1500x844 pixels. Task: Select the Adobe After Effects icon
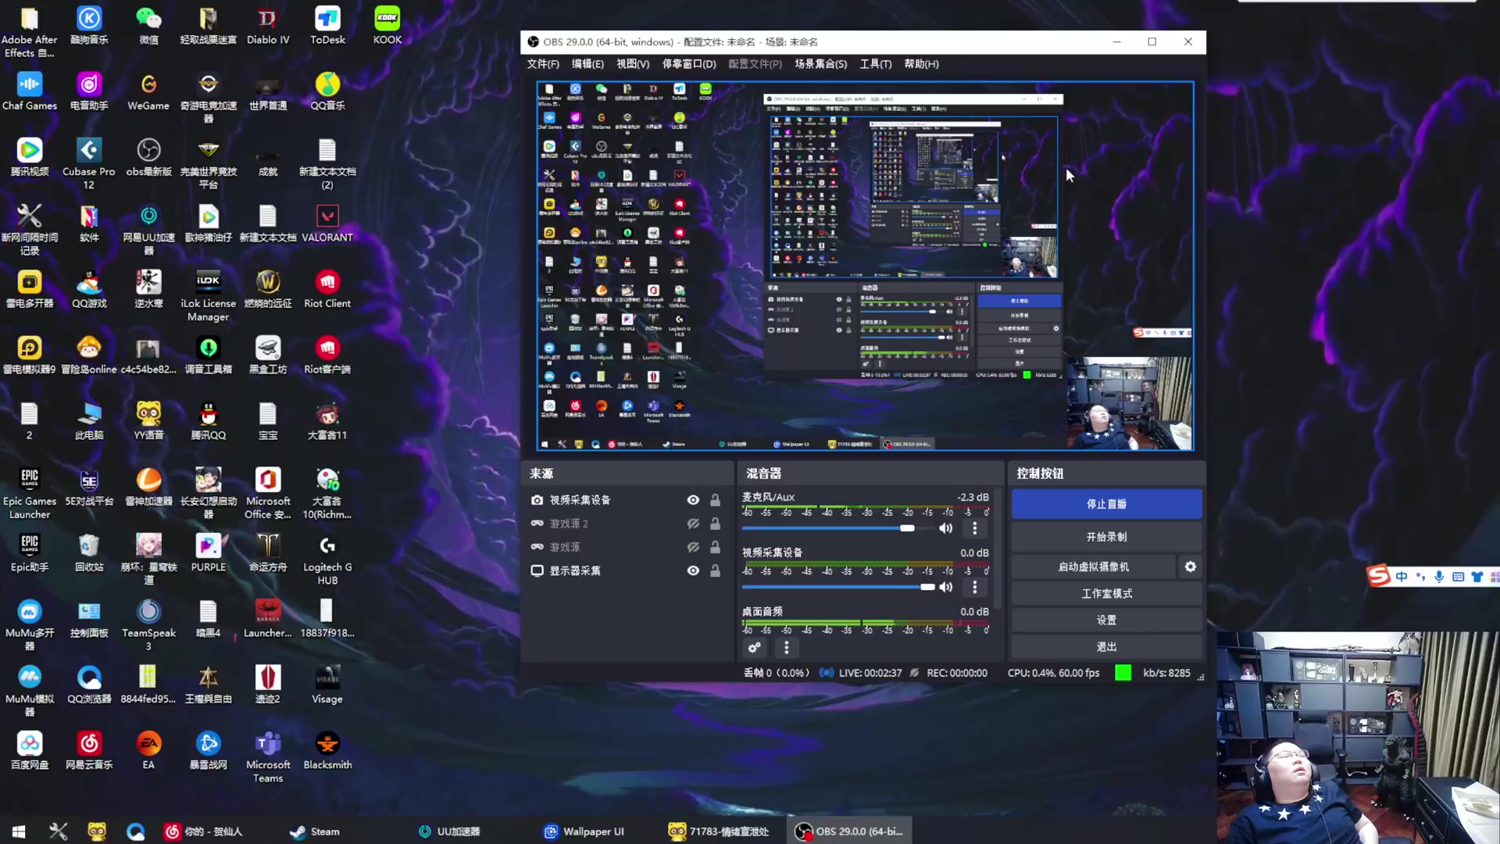[x=30, y=32]
